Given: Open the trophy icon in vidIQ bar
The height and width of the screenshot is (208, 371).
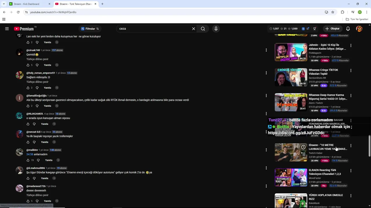Looking at the screenshot, I should pyautogui.click(x=314, y=29).
